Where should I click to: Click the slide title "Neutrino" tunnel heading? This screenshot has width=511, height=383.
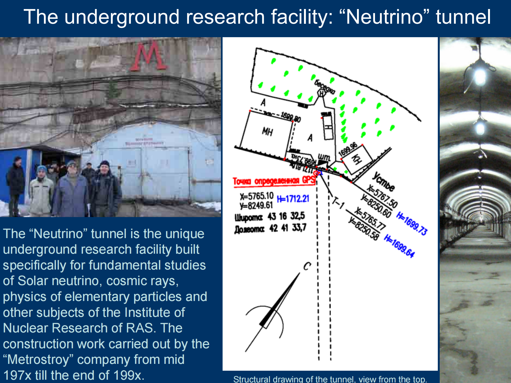tap(257, 17)
